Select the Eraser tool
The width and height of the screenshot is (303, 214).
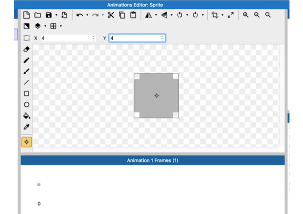click(x=27, y=49)
